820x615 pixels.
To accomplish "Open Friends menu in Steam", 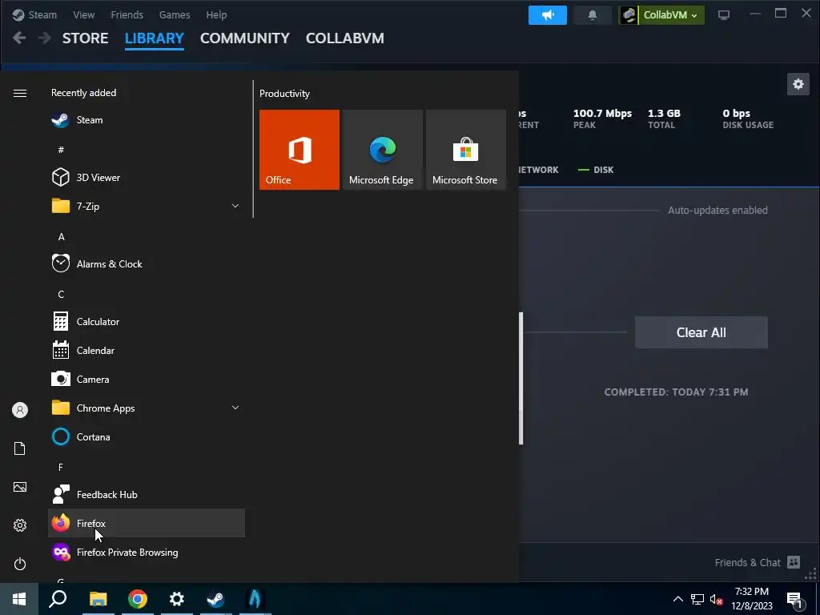I will [x=127, y=14].
